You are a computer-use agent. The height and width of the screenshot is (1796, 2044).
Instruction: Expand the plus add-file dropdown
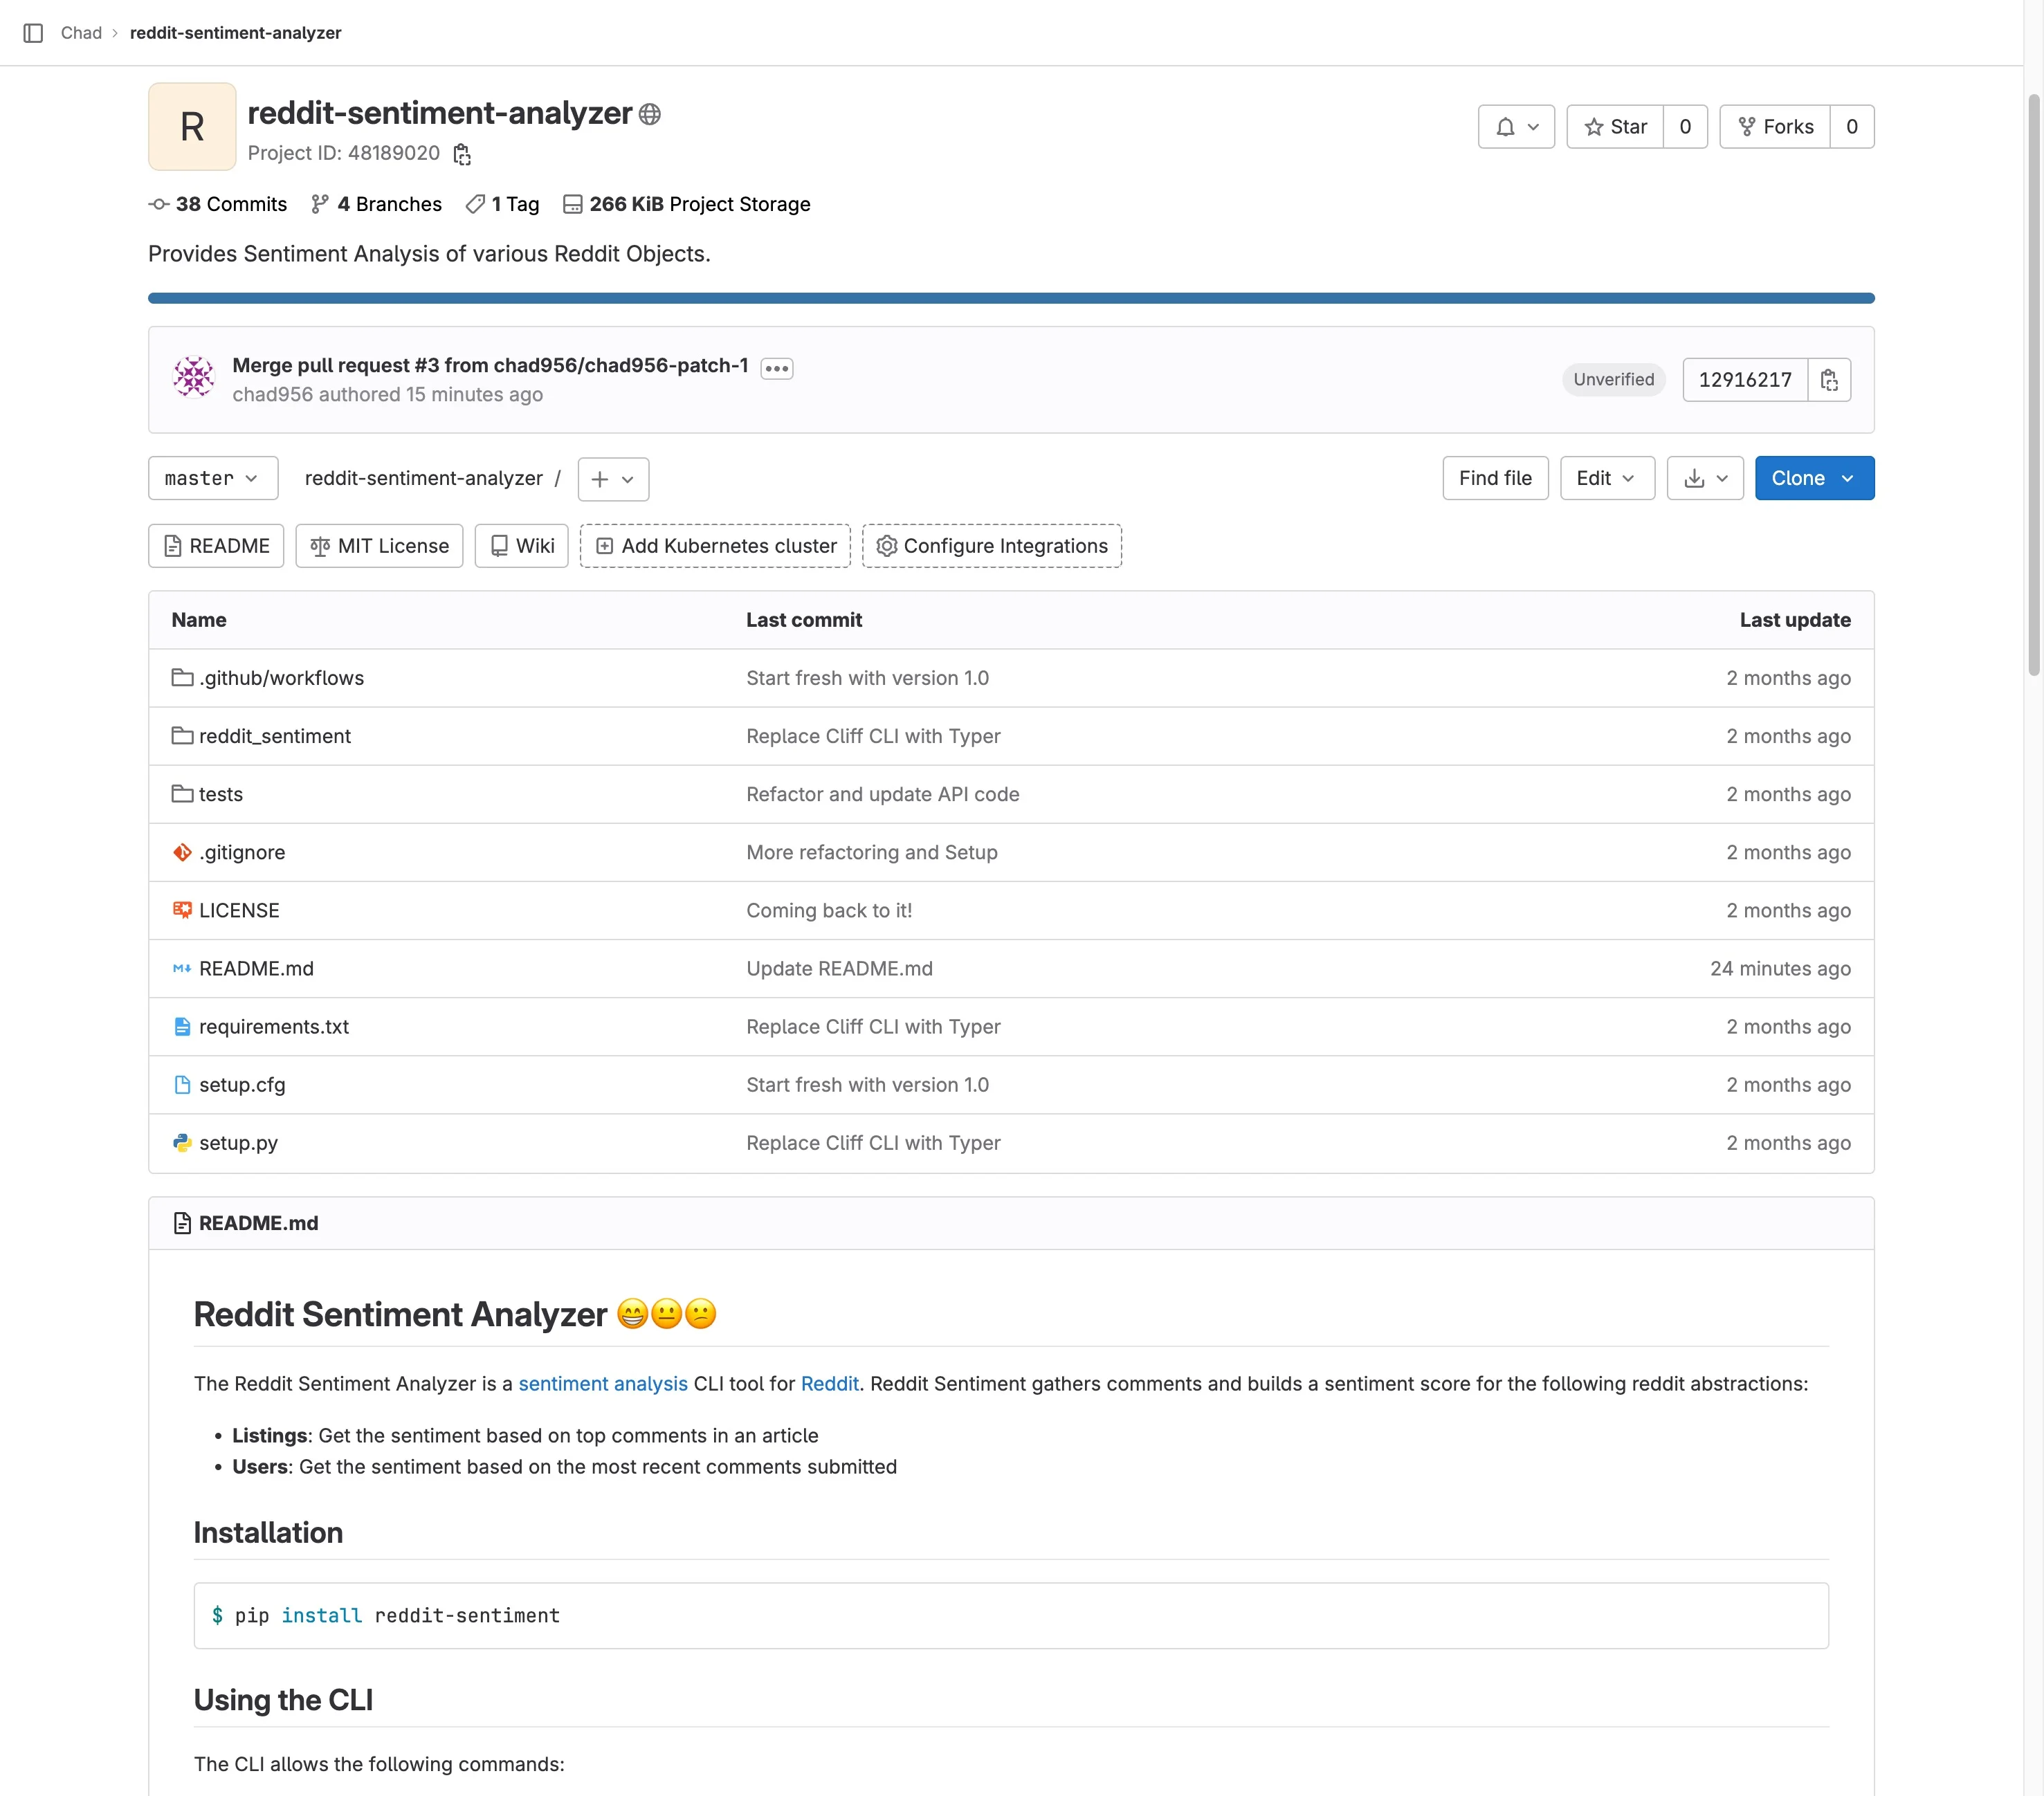pos(613,479)
